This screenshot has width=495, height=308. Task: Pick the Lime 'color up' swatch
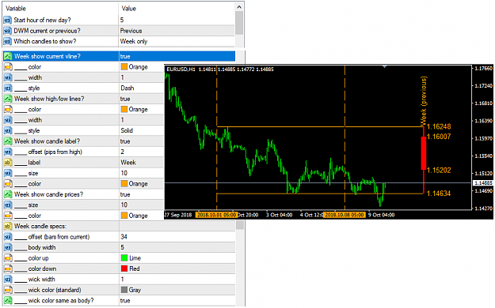coord(124,258)
